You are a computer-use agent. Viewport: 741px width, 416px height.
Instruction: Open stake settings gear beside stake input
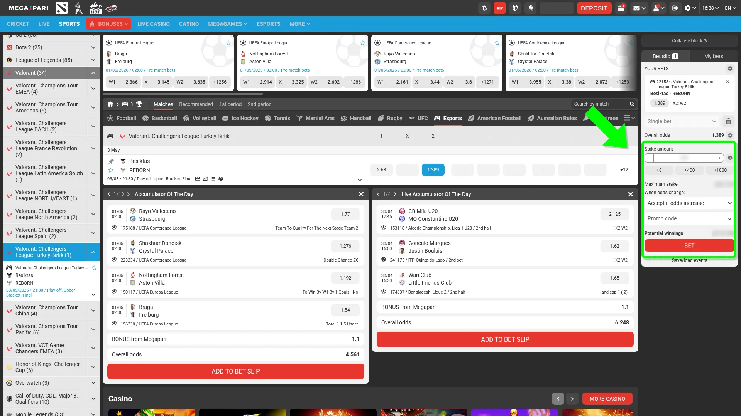[x=730, y=158]
